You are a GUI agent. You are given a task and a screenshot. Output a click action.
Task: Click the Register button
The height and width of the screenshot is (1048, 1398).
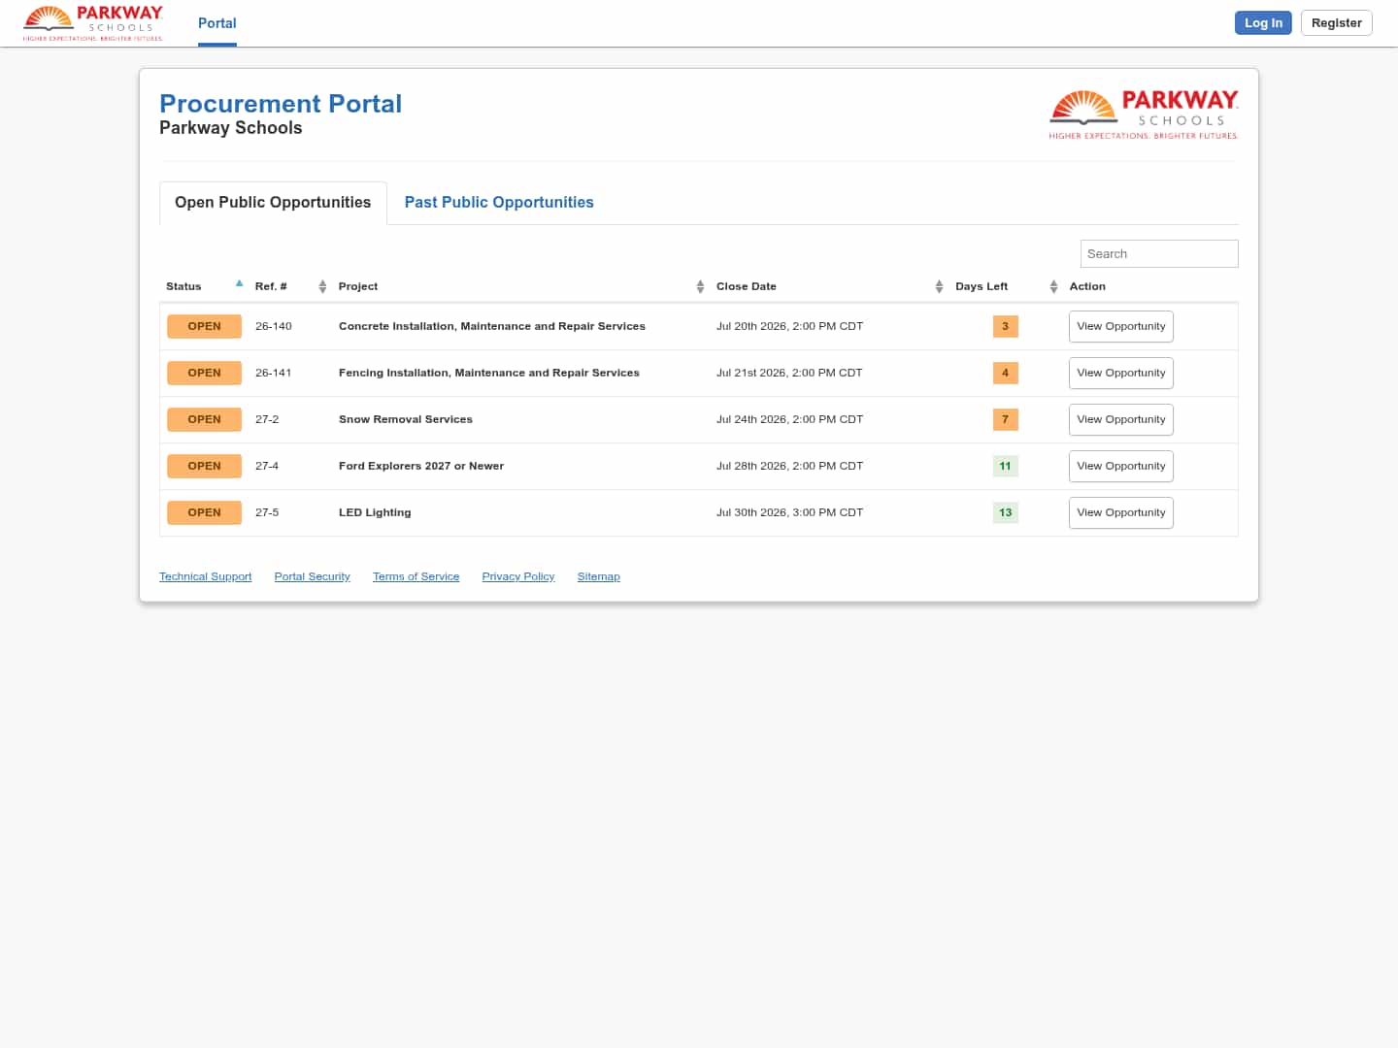click(x=1336, y=22)
